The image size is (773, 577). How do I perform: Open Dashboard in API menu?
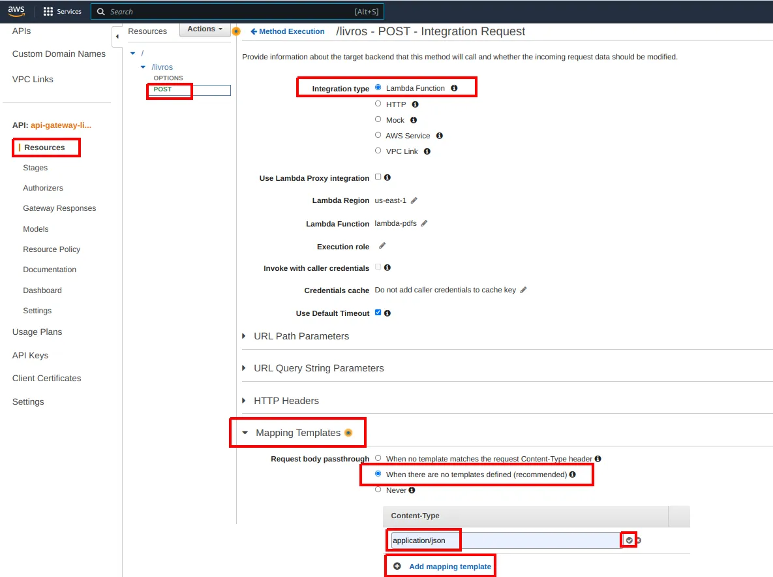(42, 290)
